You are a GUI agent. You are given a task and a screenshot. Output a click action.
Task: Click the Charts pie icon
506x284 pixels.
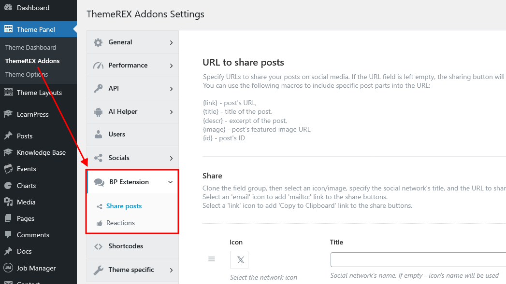pyautogui.click(x=8, y=186)
